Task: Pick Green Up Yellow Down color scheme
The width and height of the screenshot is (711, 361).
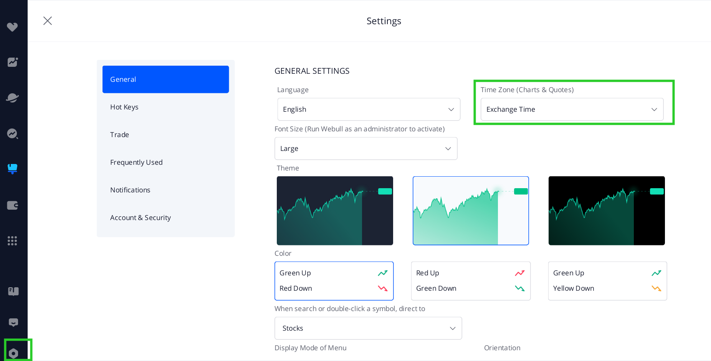Action: click(x=607, y=281)
